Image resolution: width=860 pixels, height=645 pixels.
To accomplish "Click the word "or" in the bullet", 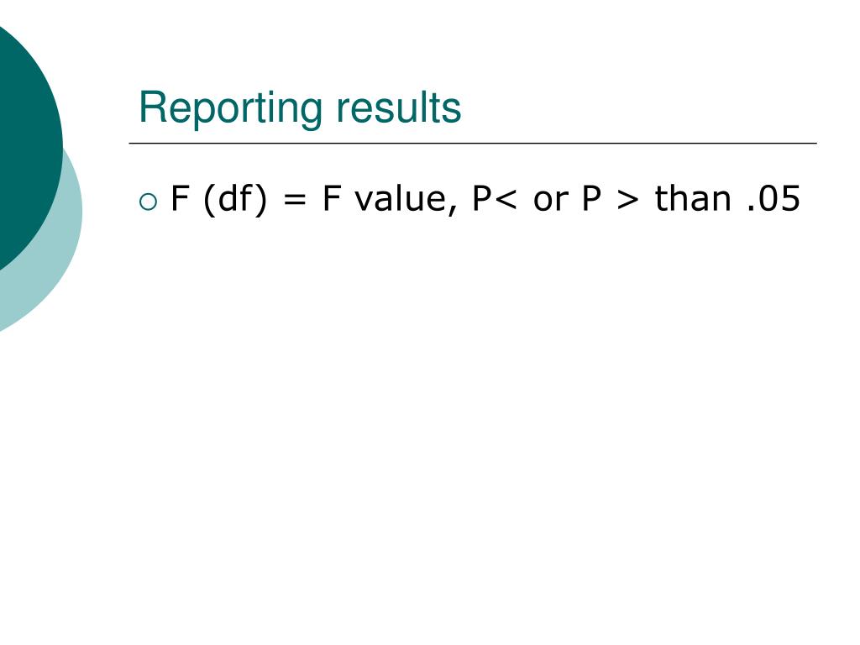I will pos(551,202).
